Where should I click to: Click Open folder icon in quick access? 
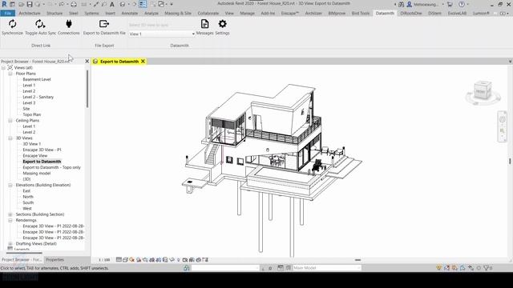[x=21, y=5]
